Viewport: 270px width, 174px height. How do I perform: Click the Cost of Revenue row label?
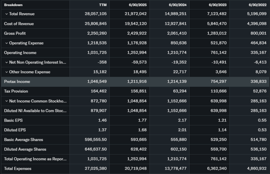click(x=19, y=24)
